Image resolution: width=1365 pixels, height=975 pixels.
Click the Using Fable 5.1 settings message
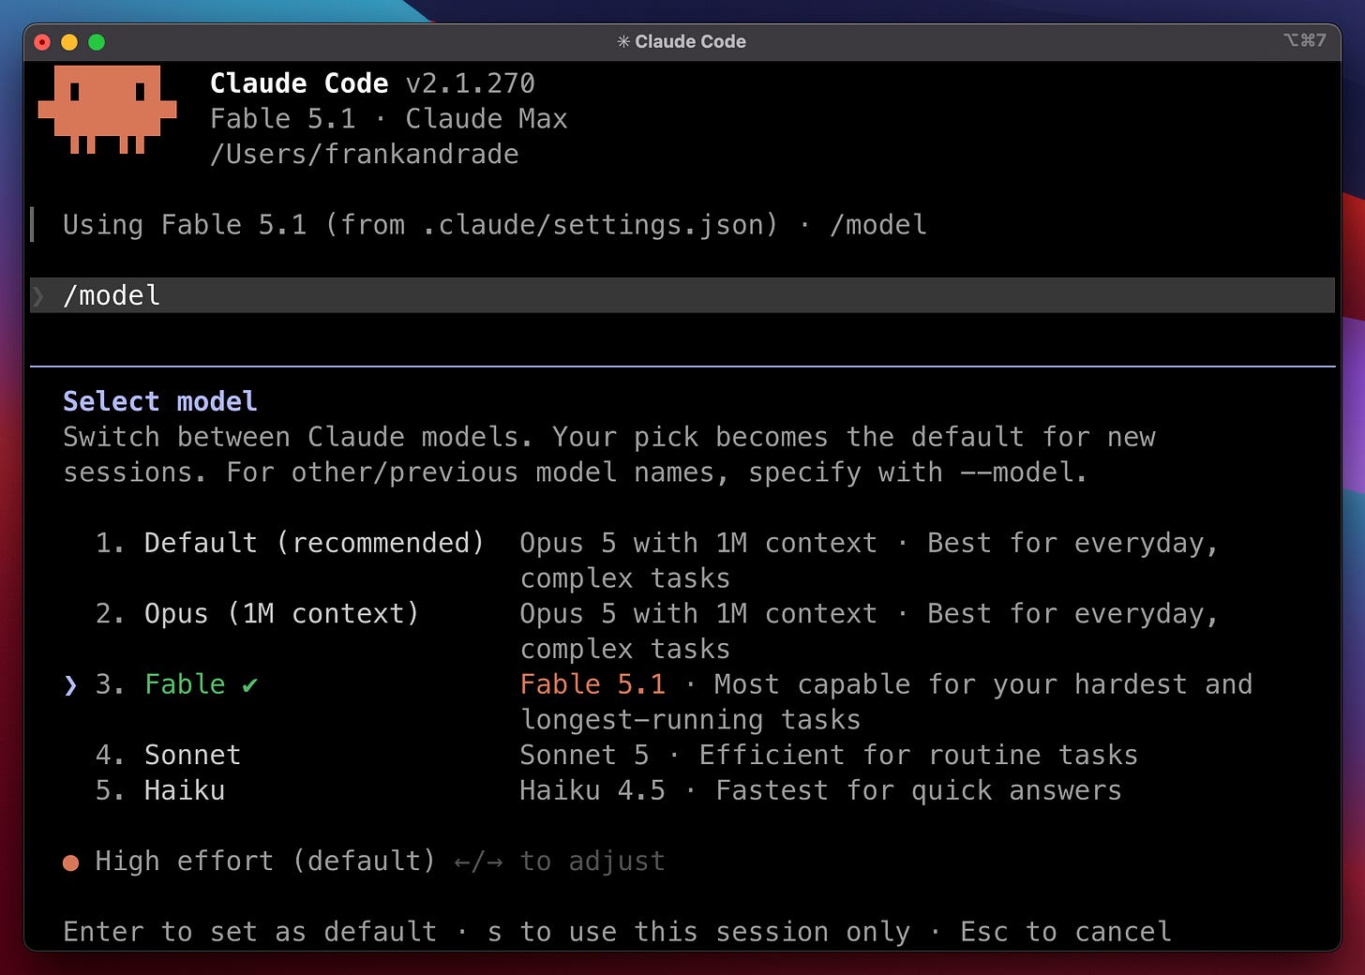point(495,225)
